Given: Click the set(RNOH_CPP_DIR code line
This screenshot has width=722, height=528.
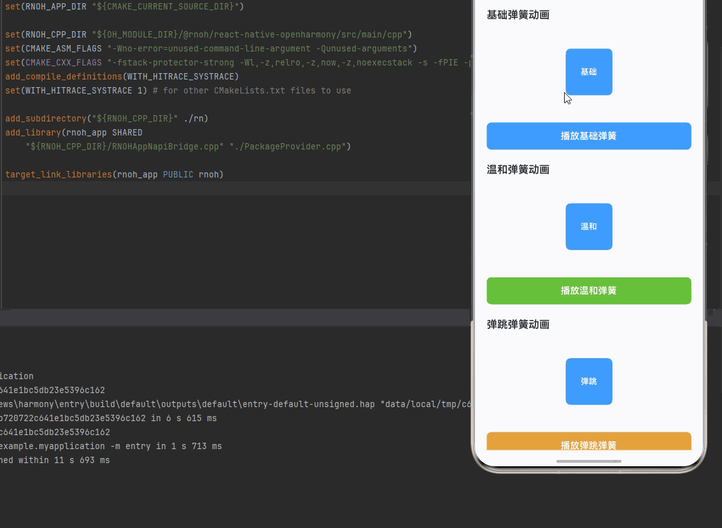Looking at the screenshot, I should pos(209,34).
